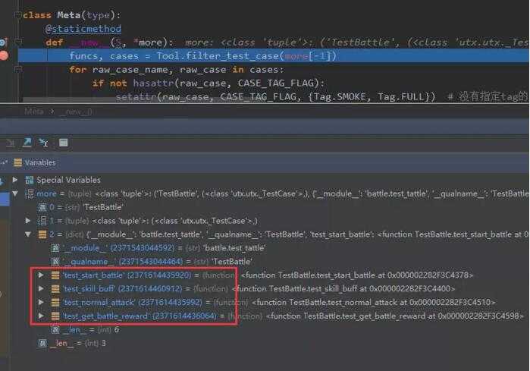530x371 pixels.
Task: Click the function value at 0x000002282F3C4510
Action: click(x=374, y=303)
